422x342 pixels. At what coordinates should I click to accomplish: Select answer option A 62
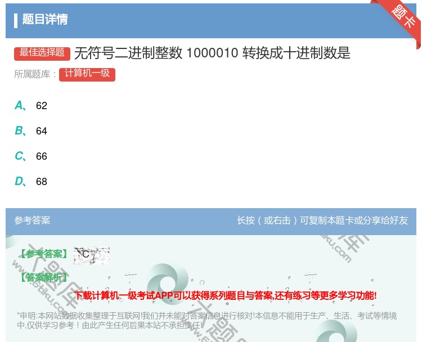coord(31,106)
